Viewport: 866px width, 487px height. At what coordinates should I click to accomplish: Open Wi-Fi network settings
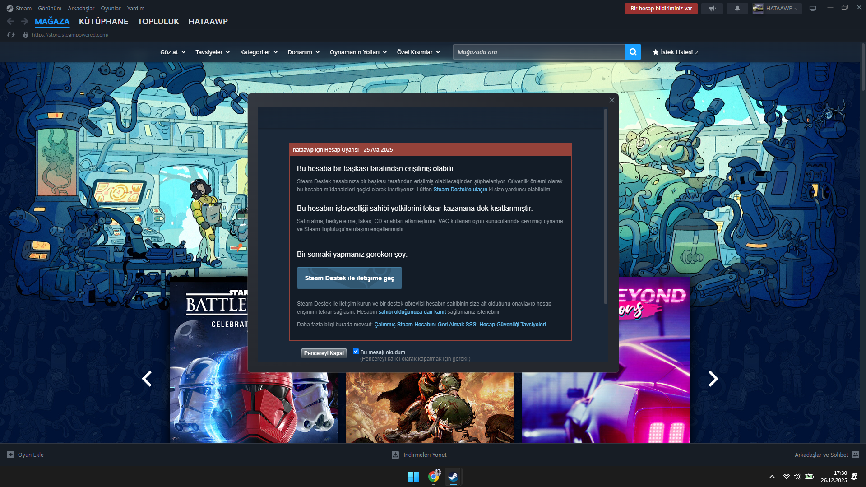click(x=786, y=477)
